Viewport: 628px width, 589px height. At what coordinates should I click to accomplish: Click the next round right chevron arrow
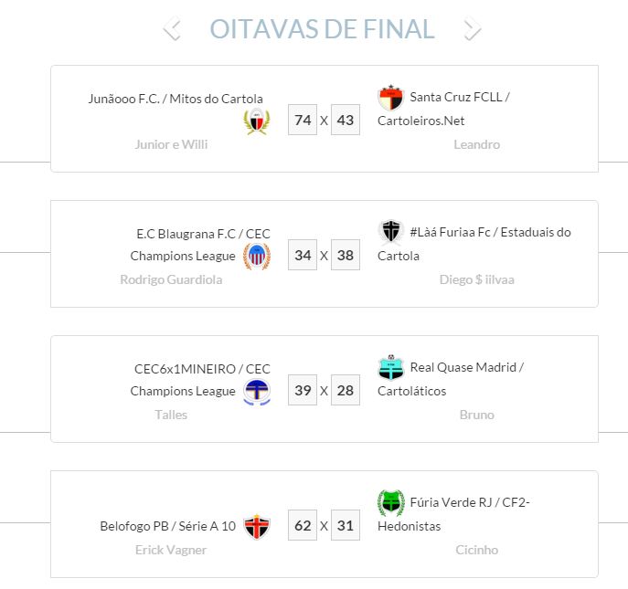pyautogui.click(x=472, y=29)
